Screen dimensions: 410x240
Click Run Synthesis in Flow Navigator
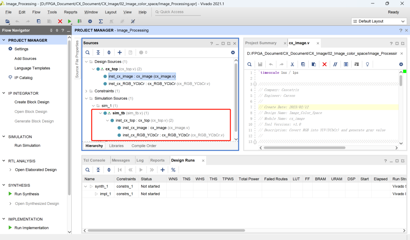click(27, 194)
